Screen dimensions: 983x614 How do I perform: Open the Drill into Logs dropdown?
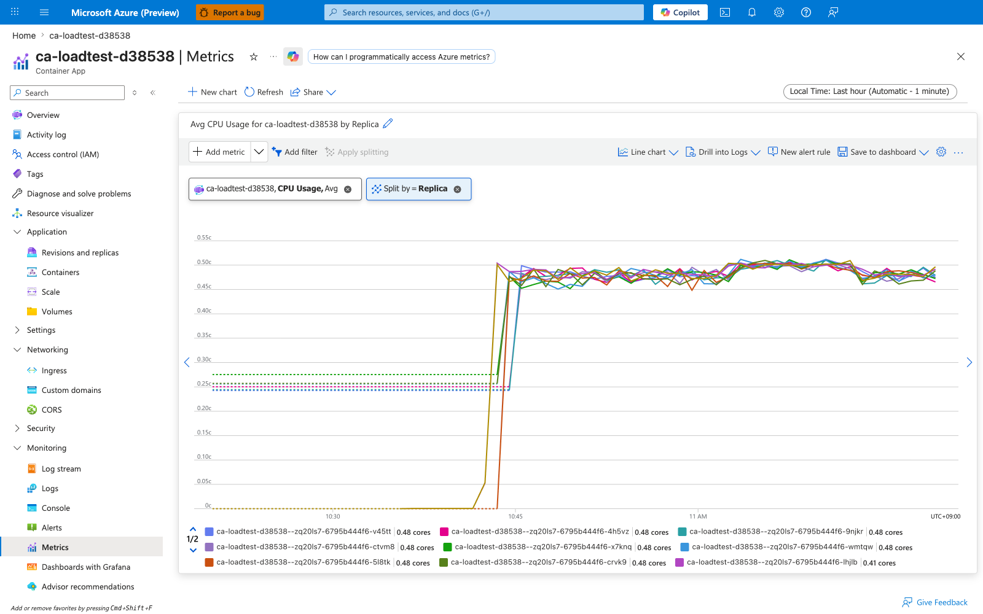pyautogui.click(x=723, y=152)
